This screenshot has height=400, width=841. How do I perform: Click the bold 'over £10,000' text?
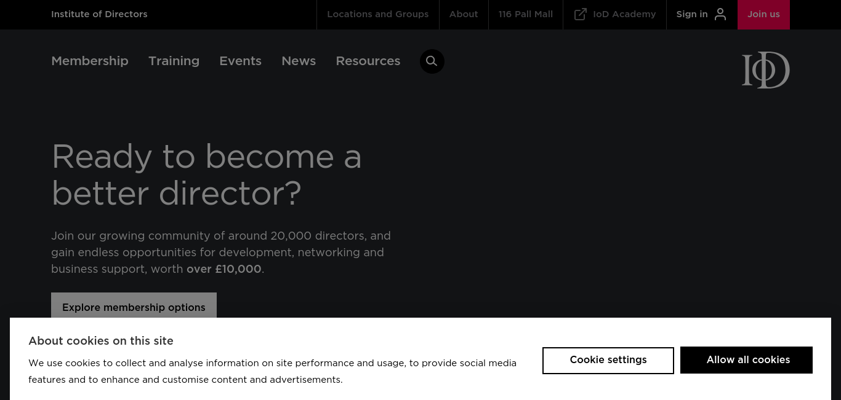click(224, 269)
